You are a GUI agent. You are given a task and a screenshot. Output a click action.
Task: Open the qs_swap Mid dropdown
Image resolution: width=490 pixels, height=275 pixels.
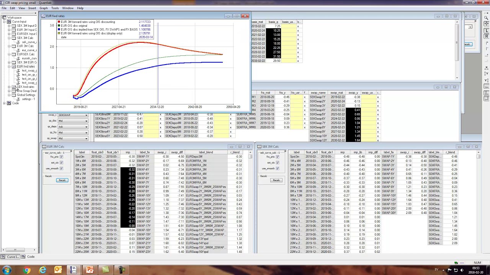click(73, 138)
